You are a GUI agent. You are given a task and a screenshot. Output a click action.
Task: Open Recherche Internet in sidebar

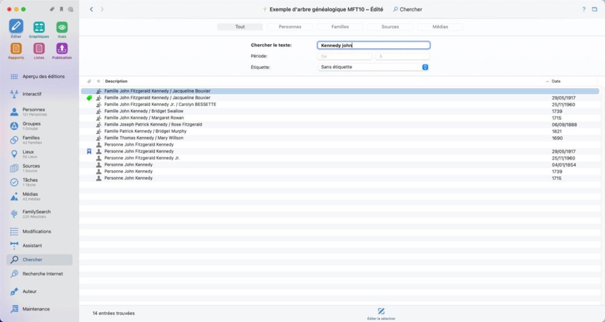coord(39,274)
